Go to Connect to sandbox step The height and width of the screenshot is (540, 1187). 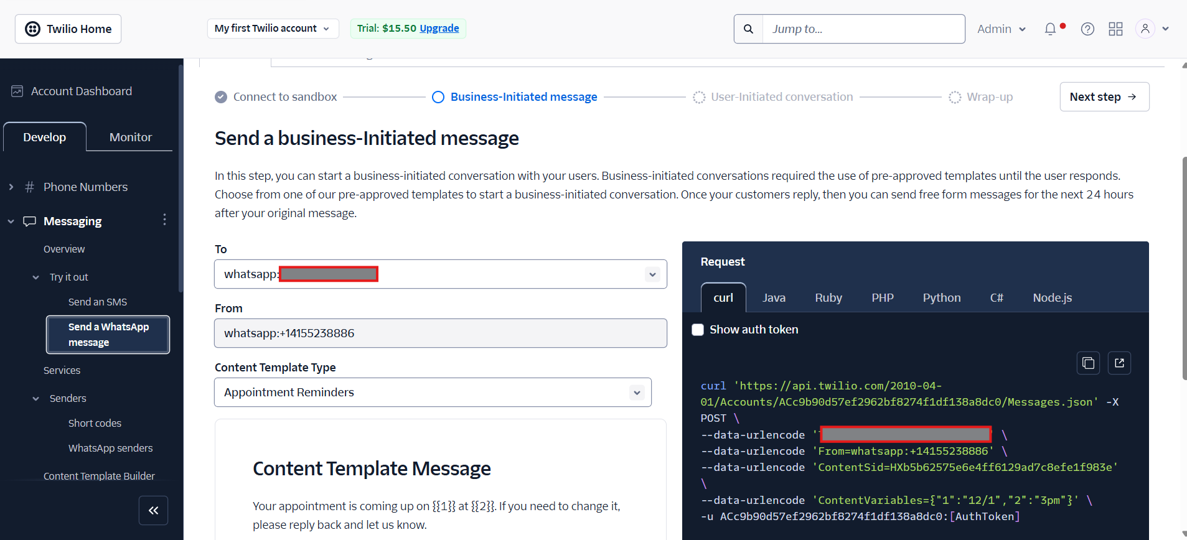pos(276,97)
